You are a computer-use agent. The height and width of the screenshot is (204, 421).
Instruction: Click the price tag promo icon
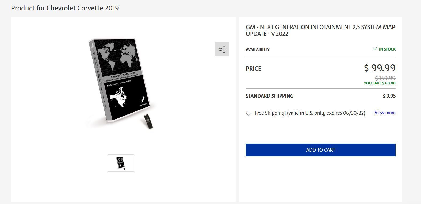[248, 113]
